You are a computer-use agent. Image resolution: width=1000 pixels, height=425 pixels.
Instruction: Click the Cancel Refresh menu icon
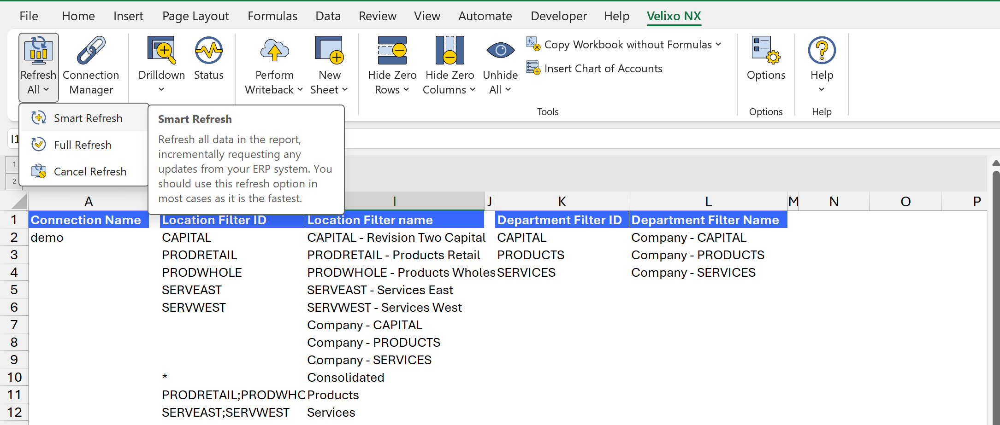point(39,171)
